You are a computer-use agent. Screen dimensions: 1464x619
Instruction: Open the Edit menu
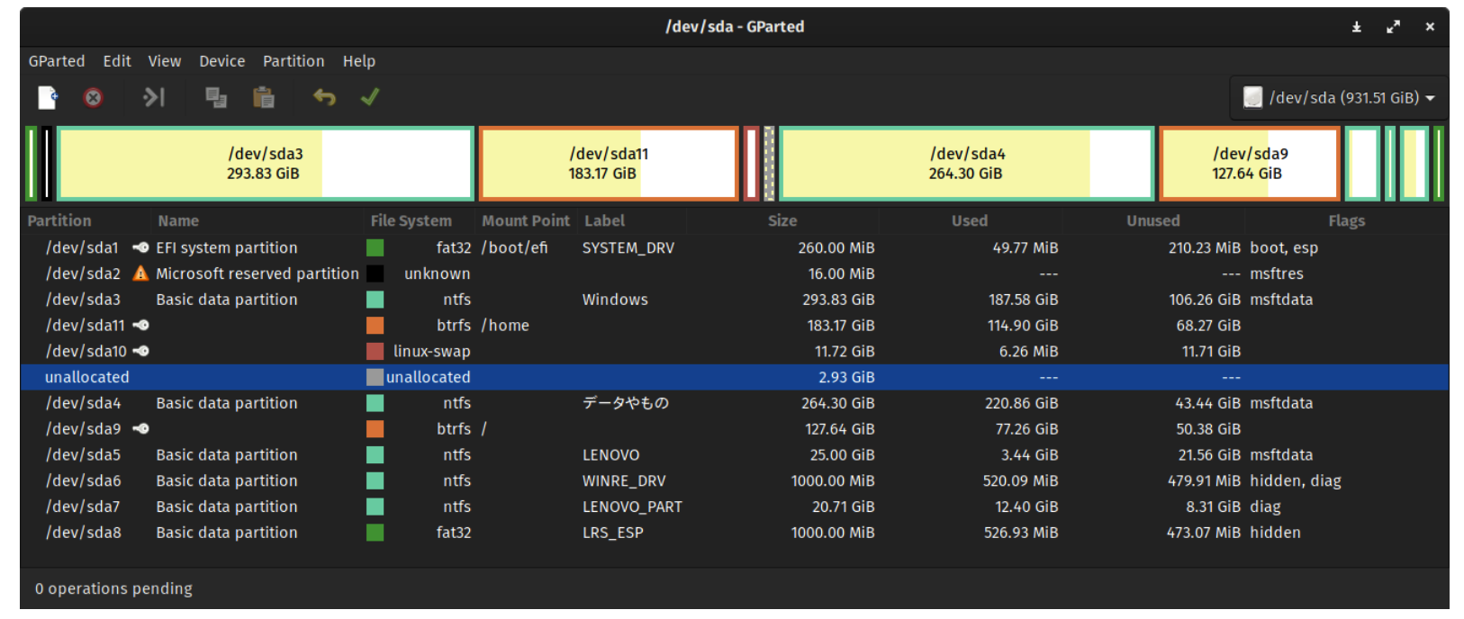[x=117, y=61]
